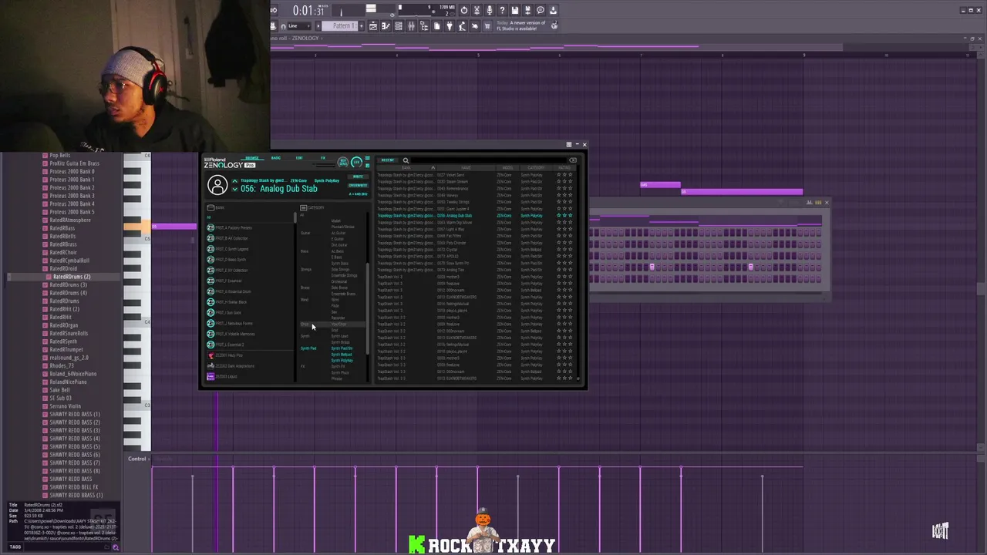Screen dimensions: 987x555
Task: Click the arrow left of Pattern 1
Action: [x=318, y=26]
